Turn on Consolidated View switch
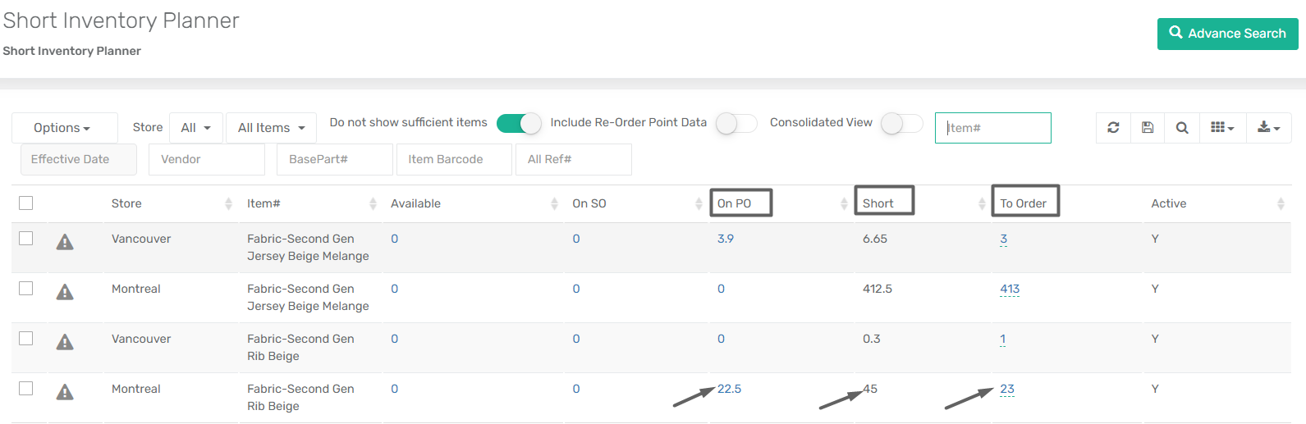 pyautogui.click(x=902, y=123)
